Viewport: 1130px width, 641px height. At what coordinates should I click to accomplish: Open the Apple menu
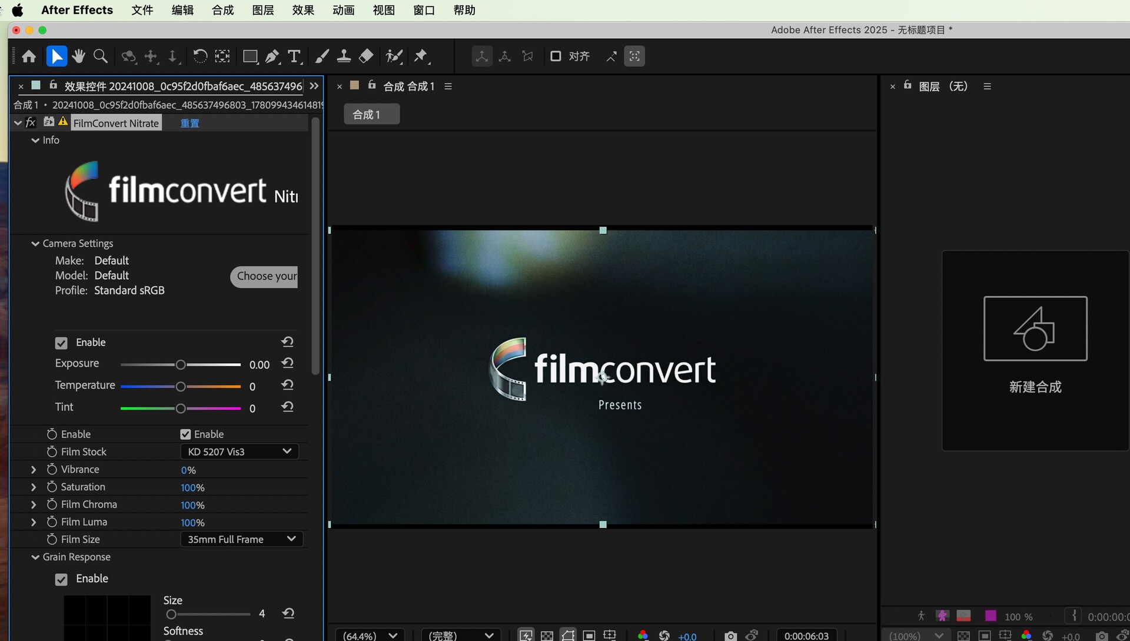18,10
